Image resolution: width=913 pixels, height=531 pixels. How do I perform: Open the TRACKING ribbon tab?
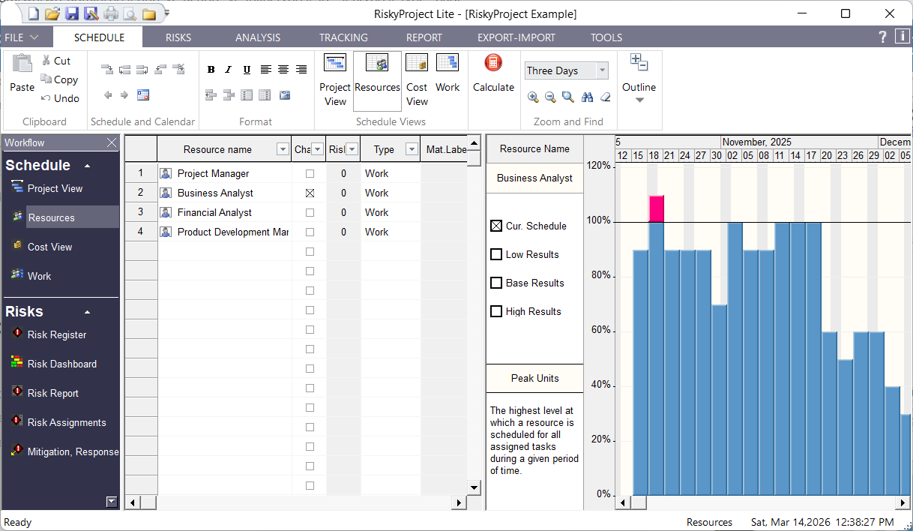pos(343,37)
